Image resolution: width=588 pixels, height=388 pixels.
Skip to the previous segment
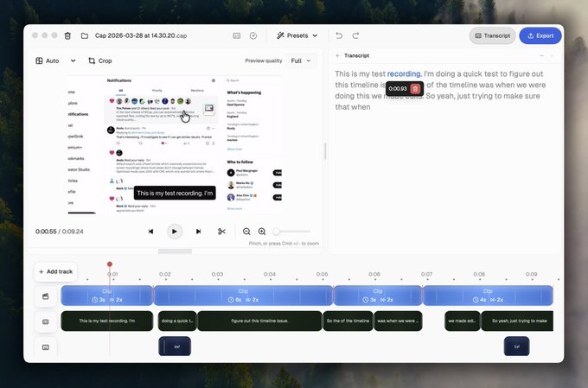150,232
